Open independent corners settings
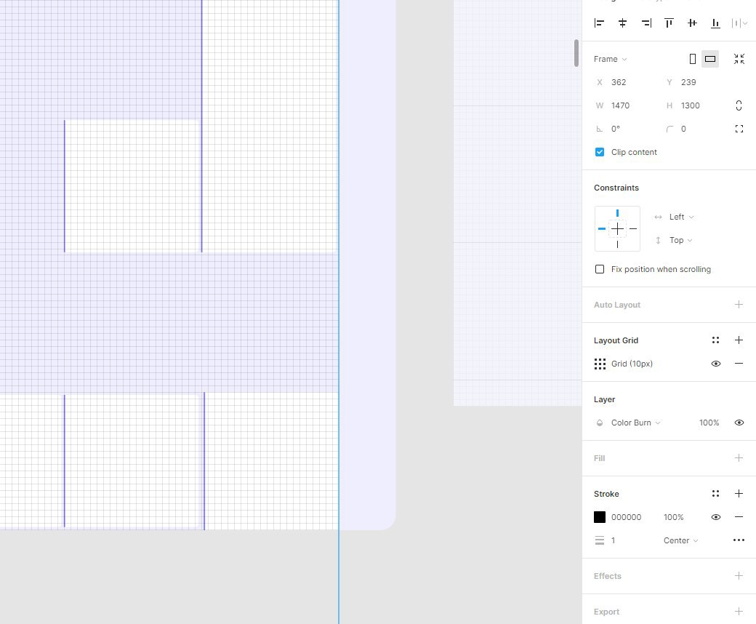756x624 pixels. 739,129
